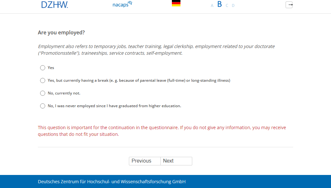Click the horizontal divider above the navigation buttons
Image resolution: width=331 pixels, height=188 pixels.
(x=165, y=147)
